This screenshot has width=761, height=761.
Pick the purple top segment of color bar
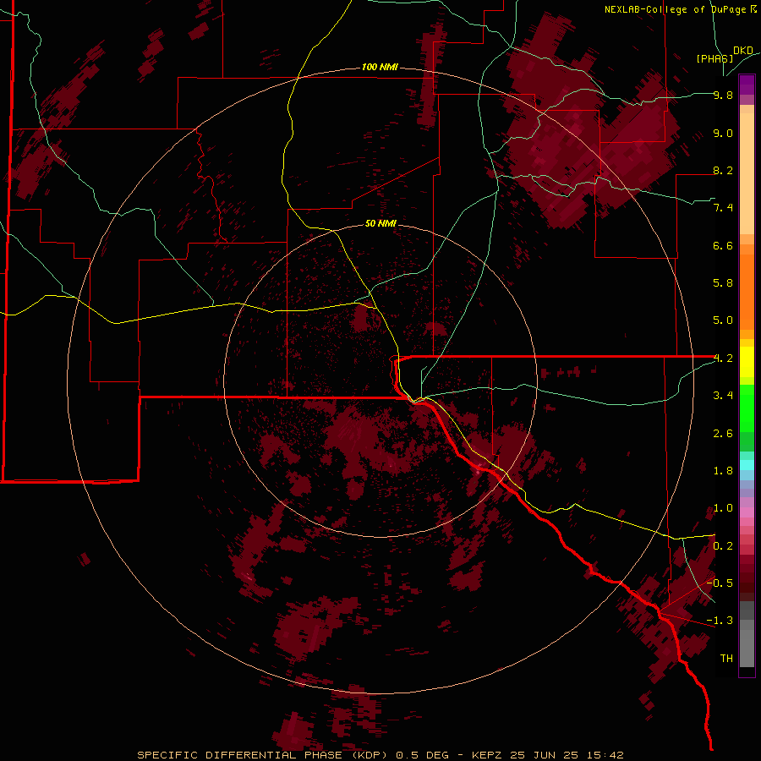click(747, 84)
